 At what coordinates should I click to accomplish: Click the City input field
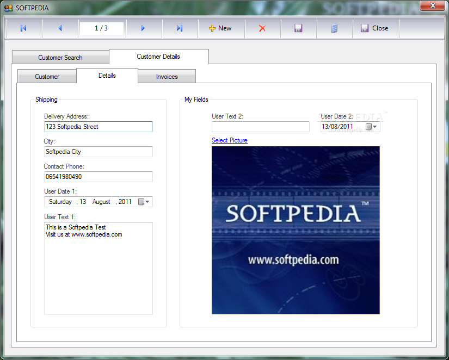[x=98, y=152]
